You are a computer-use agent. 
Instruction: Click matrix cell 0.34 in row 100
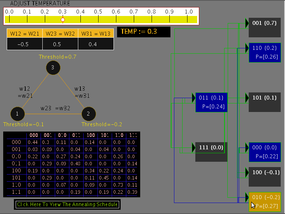pos(90,171)
